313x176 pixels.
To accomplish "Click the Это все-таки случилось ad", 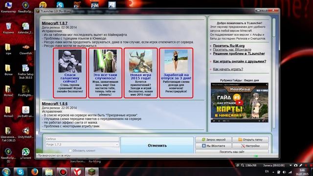I will (x=105, y=73).
